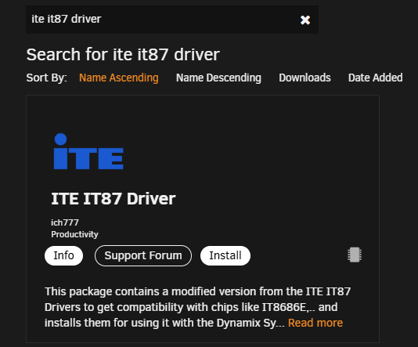Select the 'ITE IT87 Driver' title text
Image resolution: width=418 pixels, height=347 pixels.
click(x=114, y=199)
